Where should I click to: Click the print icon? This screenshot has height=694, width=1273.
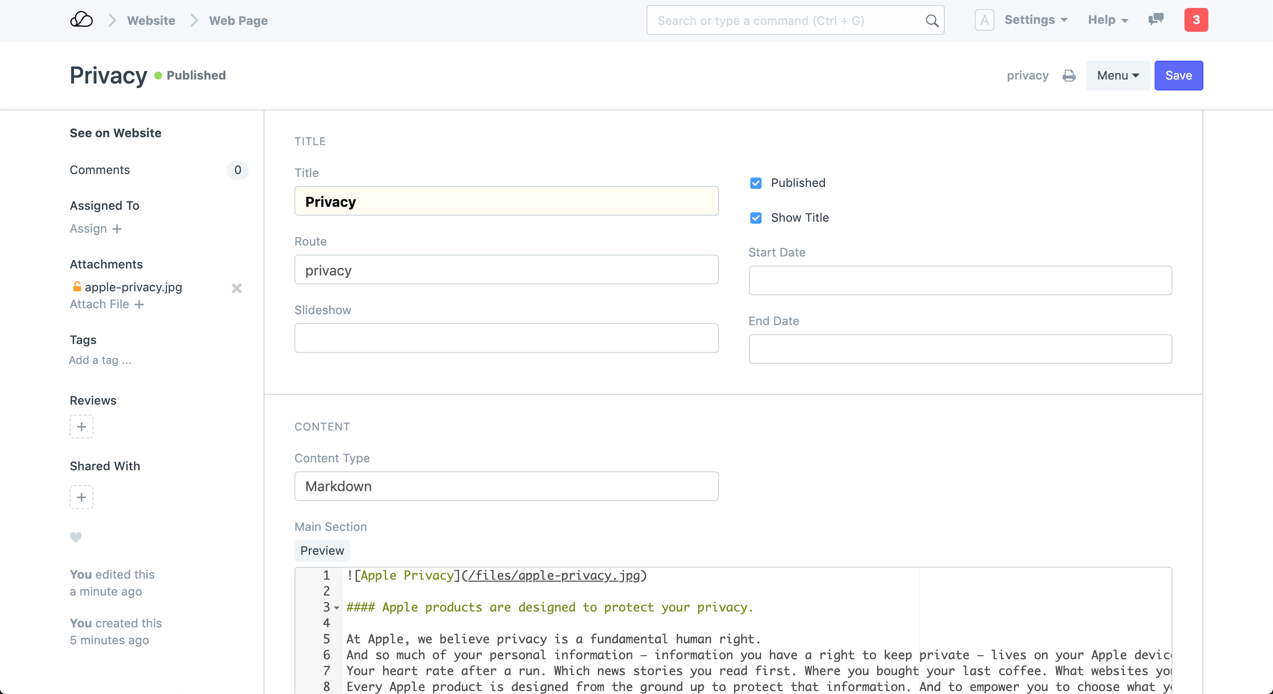click(x=1069, y=76)
